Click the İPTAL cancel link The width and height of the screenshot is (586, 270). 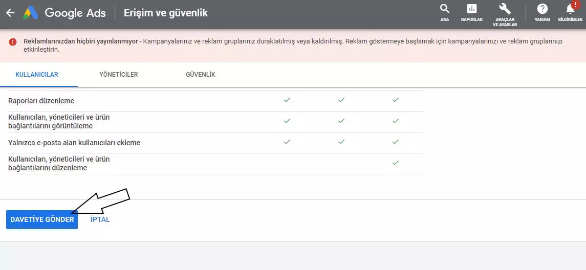click(100, 219)
